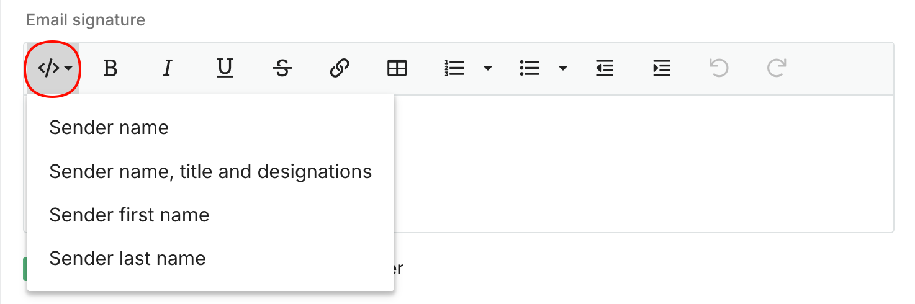The image size is (915, 304).
Task: Insert a hyperlink
Action: [340, 68]
